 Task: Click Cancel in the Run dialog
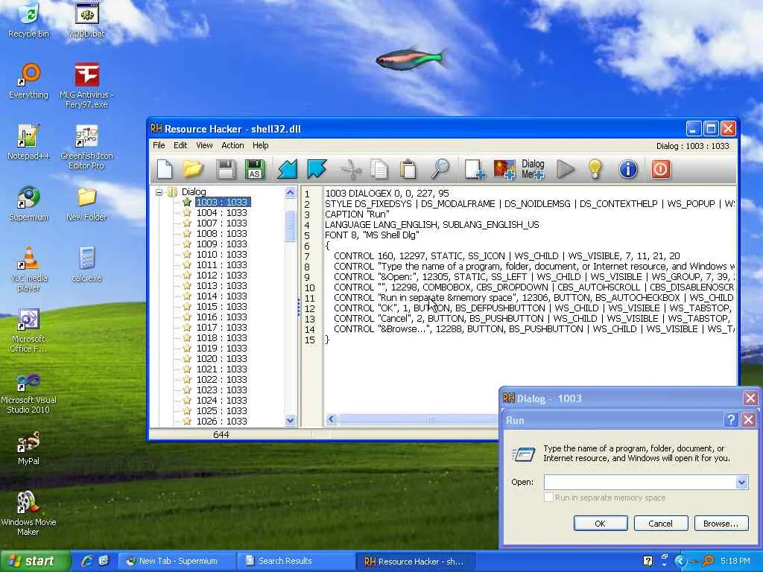click(x=660, y=524)
